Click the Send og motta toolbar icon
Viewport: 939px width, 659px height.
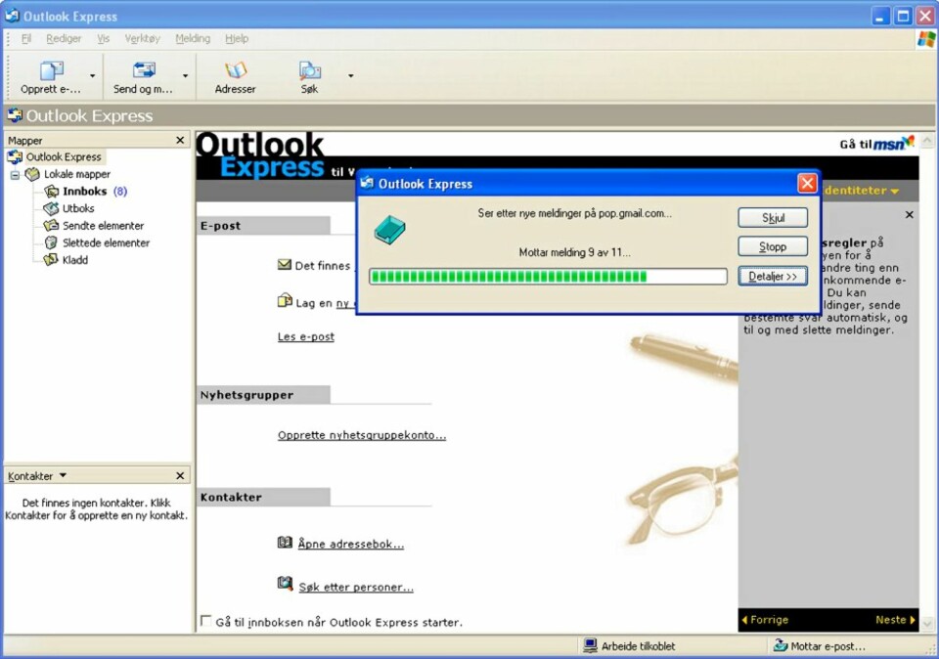click(144, 70)
